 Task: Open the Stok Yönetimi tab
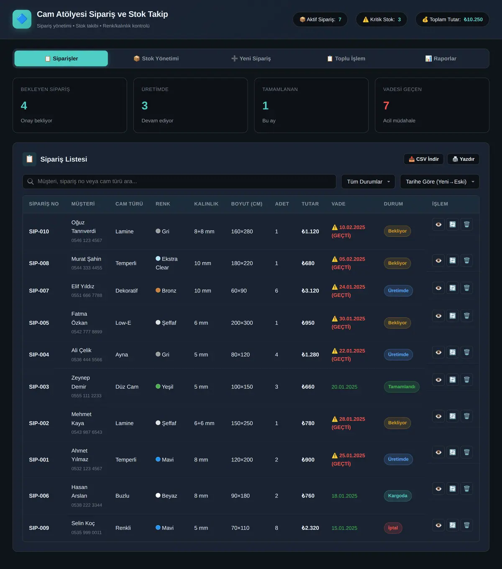tap(156, 59)
